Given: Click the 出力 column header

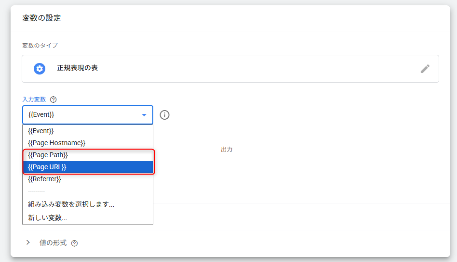Looking at the screenshot, I should coord(227,150).
